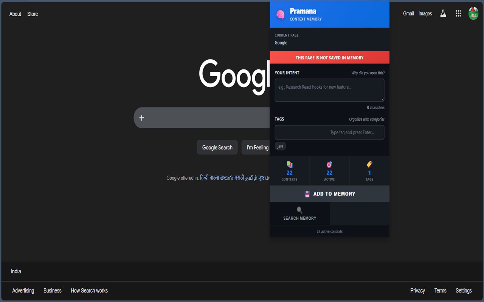Switch Google to Tamil language link
Screen dimensions: 484x302
point(251,178)
